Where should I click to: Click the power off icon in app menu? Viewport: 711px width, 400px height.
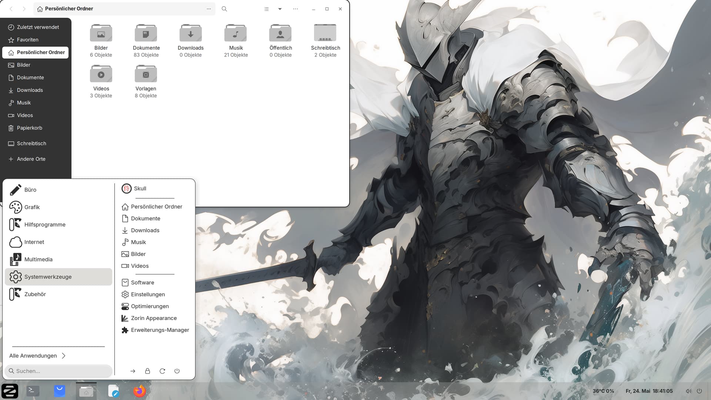177,371
